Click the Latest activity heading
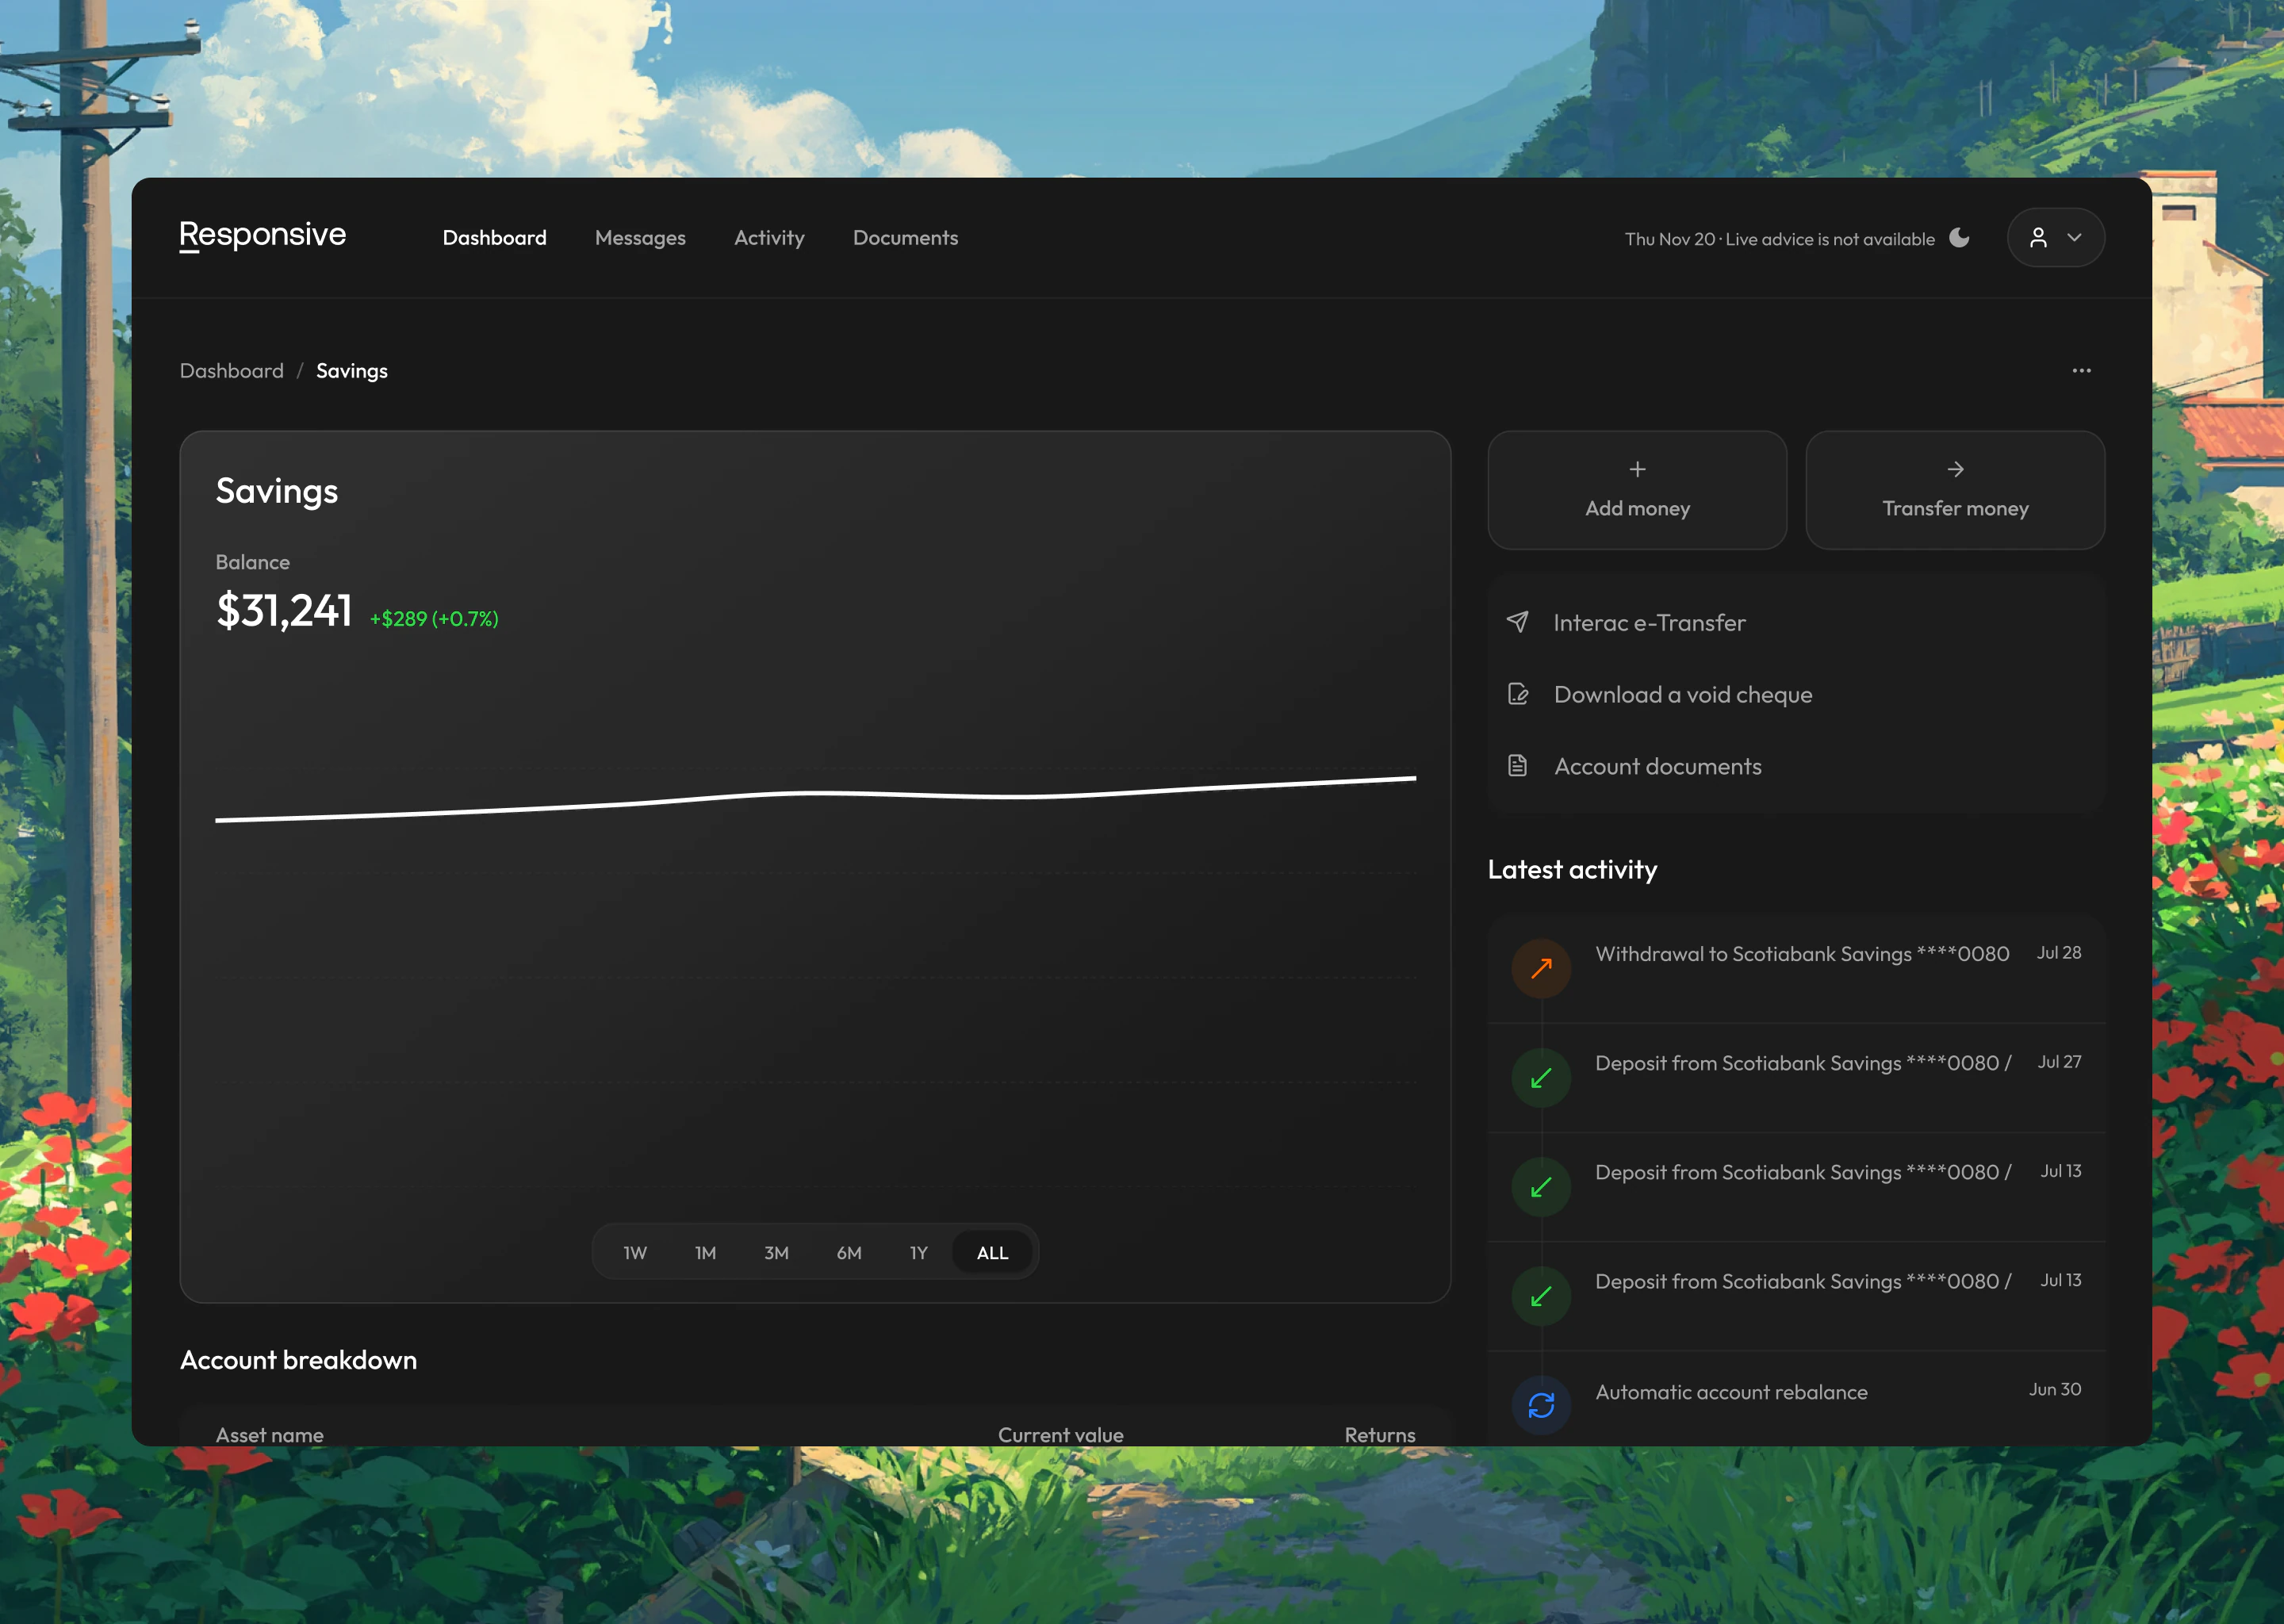 tap(1572, 870)
